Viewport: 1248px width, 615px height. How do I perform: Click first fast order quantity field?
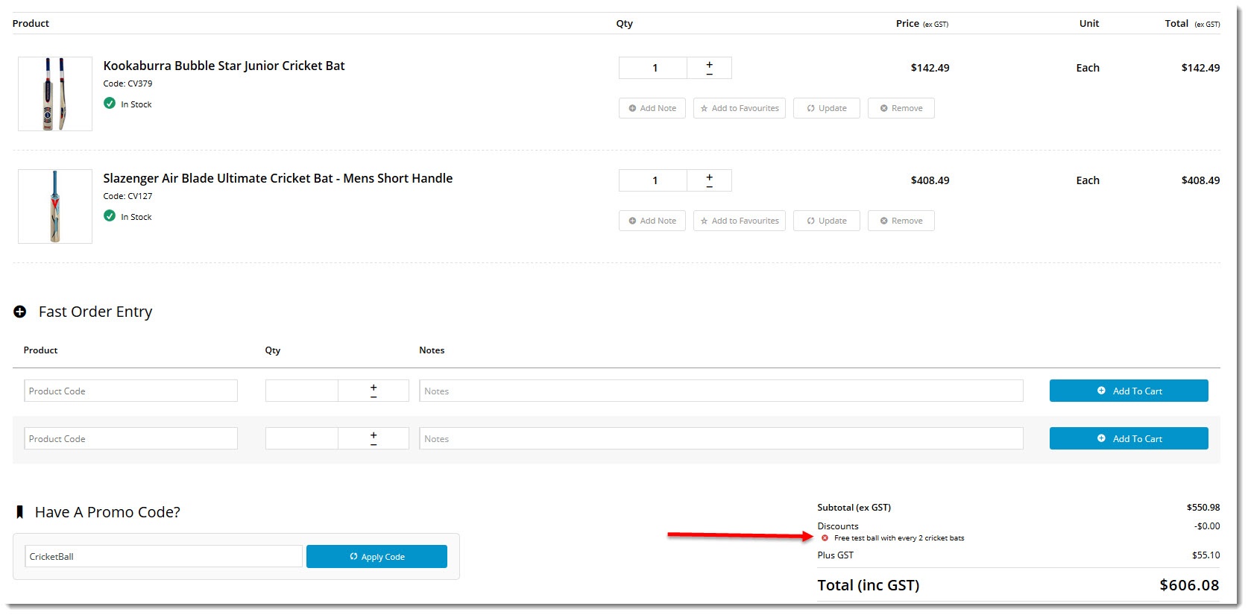point(302,391)
